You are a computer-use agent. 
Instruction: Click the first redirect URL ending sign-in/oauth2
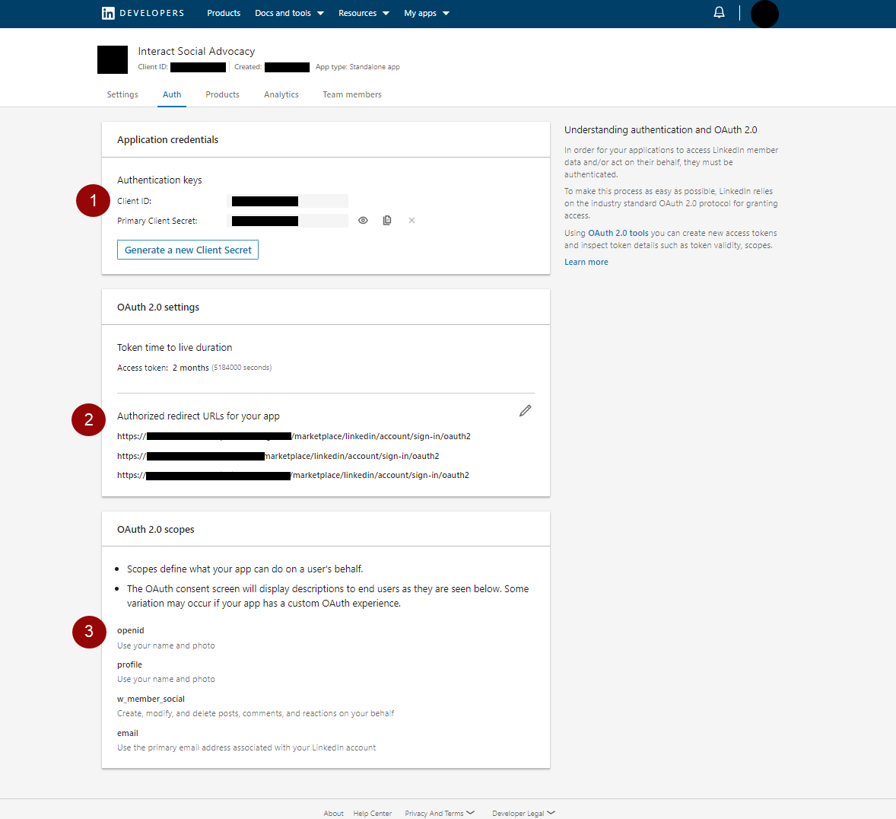pyautogui.click(x=294, y=436)
